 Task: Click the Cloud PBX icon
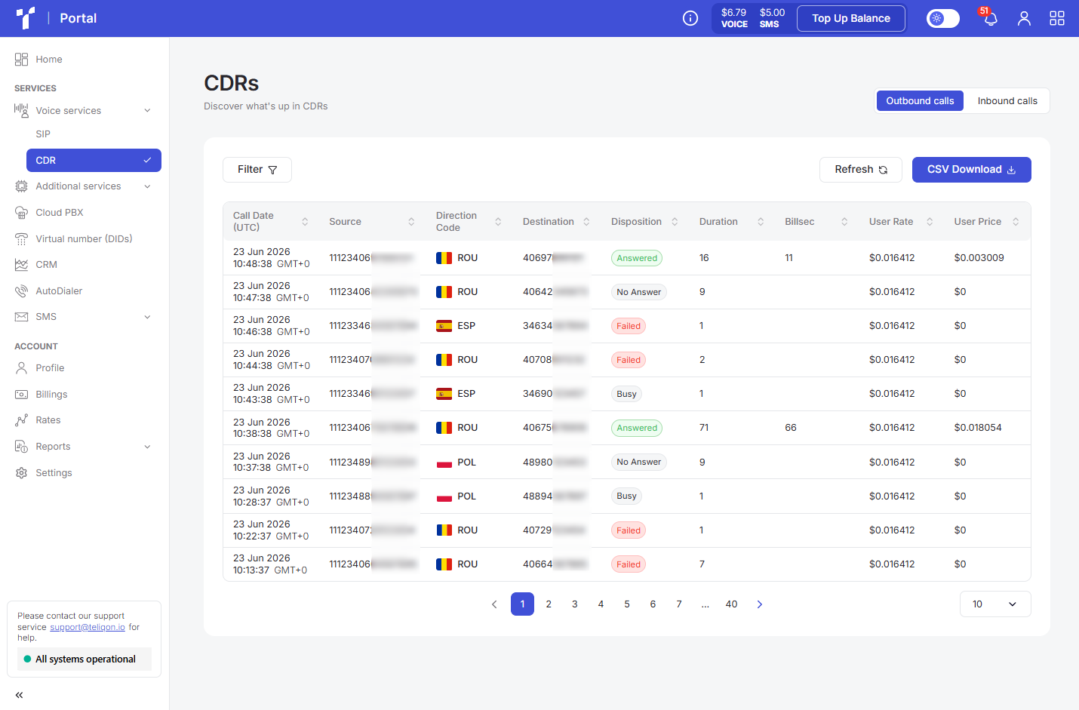[x=21, y=213]
